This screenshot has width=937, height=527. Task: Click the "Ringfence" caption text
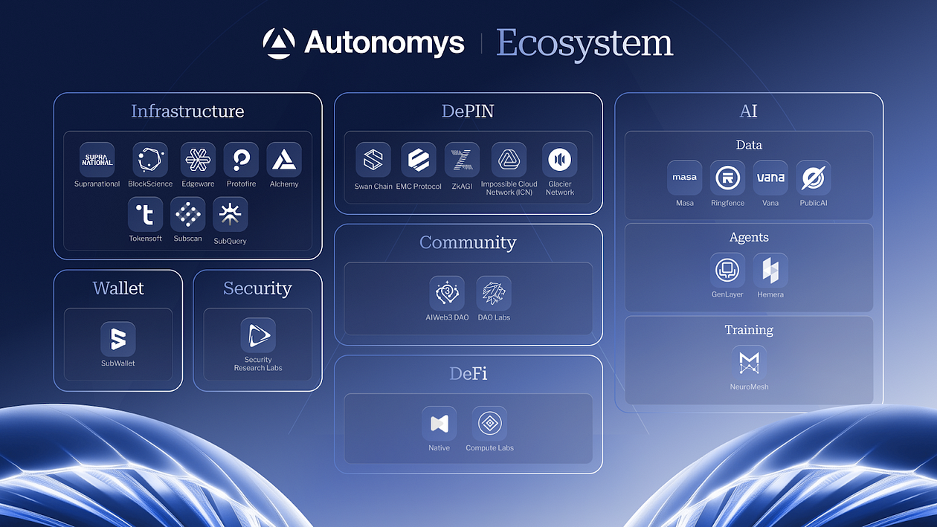click(727, 203)
